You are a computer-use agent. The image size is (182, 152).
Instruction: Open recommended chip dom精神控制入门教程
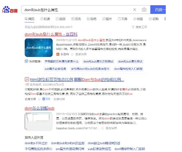(x=128, y=69)
